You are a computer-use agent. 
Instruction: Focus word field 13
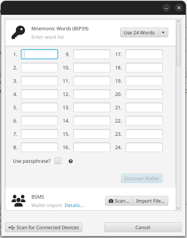click(x=92, y=107)
